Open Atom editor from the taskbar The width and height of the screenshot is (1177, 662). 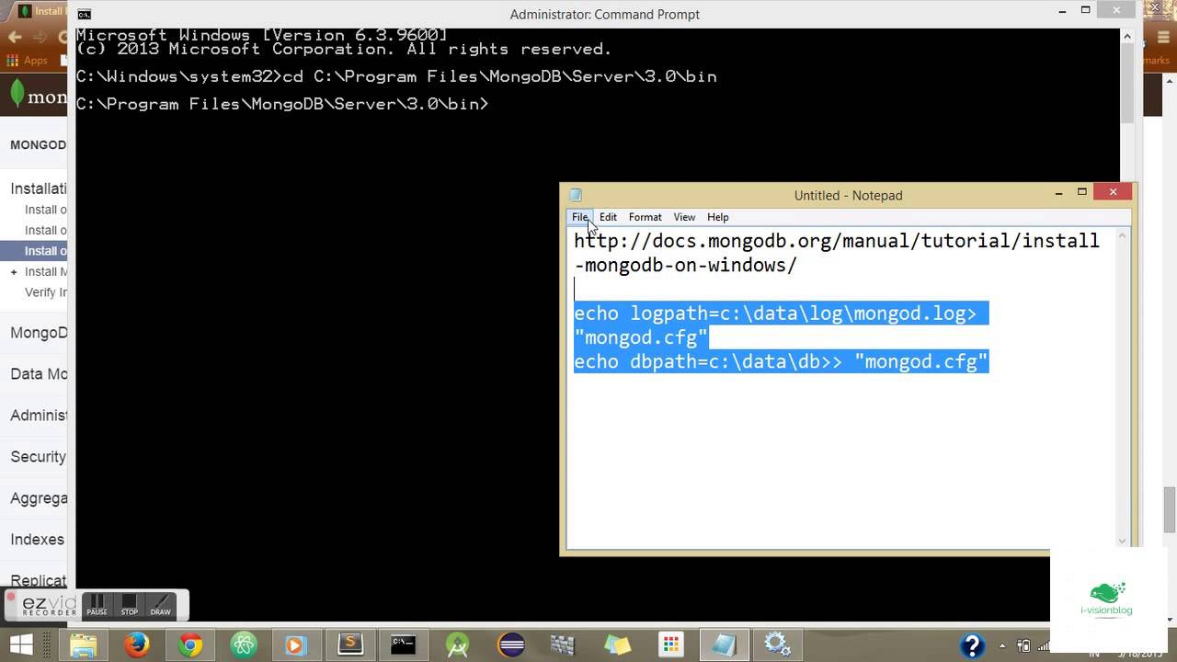(x=244, y=645)
